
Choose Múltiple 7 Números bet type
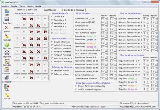pyautogui.click(x=61, y=48)
